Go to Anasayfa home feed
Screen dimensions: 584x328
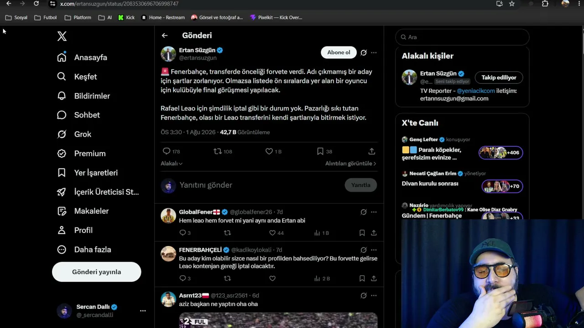pyautogui.click(x=82, y=57)
